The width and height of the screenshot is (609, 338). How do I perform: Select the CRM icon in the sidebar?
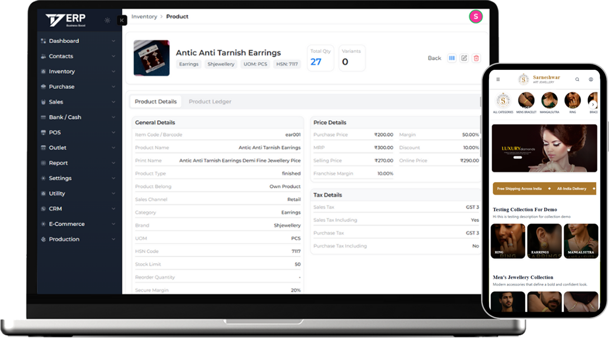point(44,208)
